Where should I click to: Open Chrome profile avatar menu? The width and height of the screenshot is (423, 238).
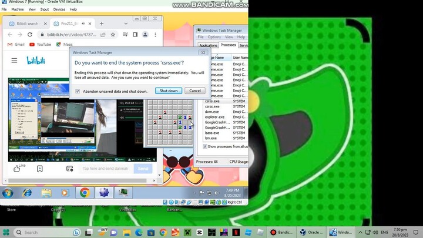click(x=146, y=35)
